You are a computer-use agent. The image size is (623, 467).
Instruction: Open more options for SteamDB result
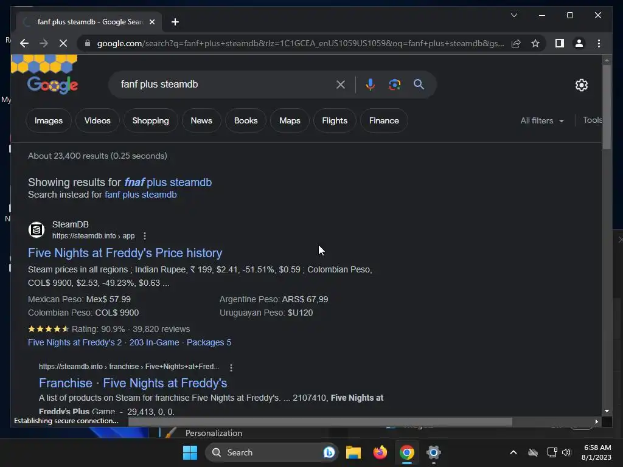[145, 236]
